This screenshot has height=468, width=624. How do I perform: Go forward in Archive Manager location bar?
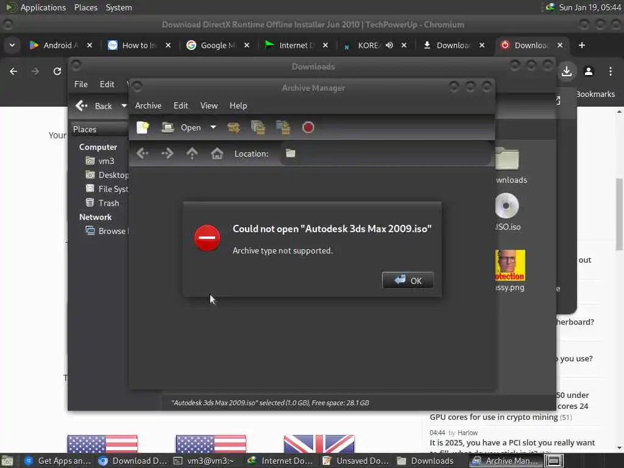(167, 153)
